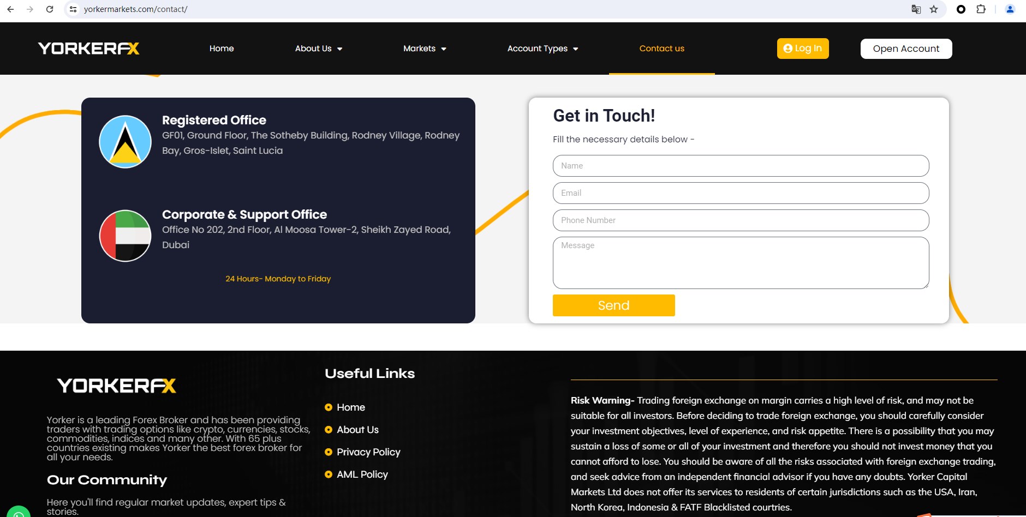Screen dimensions: 1026x517
Task: Expand the About Us dropdown menu
Action: point(319,49)
